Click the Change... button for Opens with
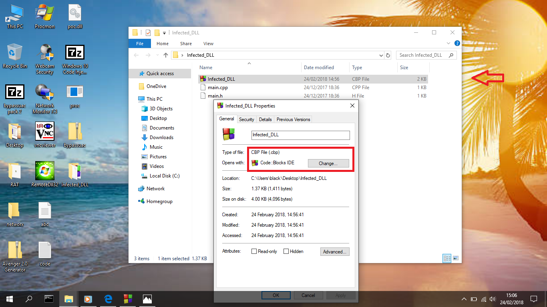This screenshot has height=307, width=547. [x=328, y=163]
